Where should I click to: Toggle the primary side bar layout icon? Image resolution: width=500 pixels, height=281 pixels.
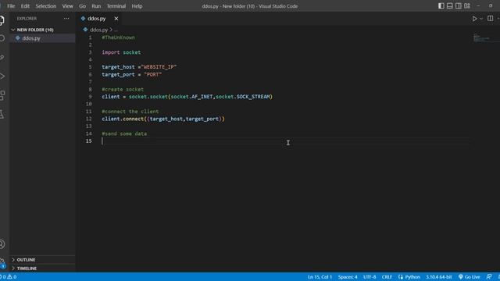441,5
